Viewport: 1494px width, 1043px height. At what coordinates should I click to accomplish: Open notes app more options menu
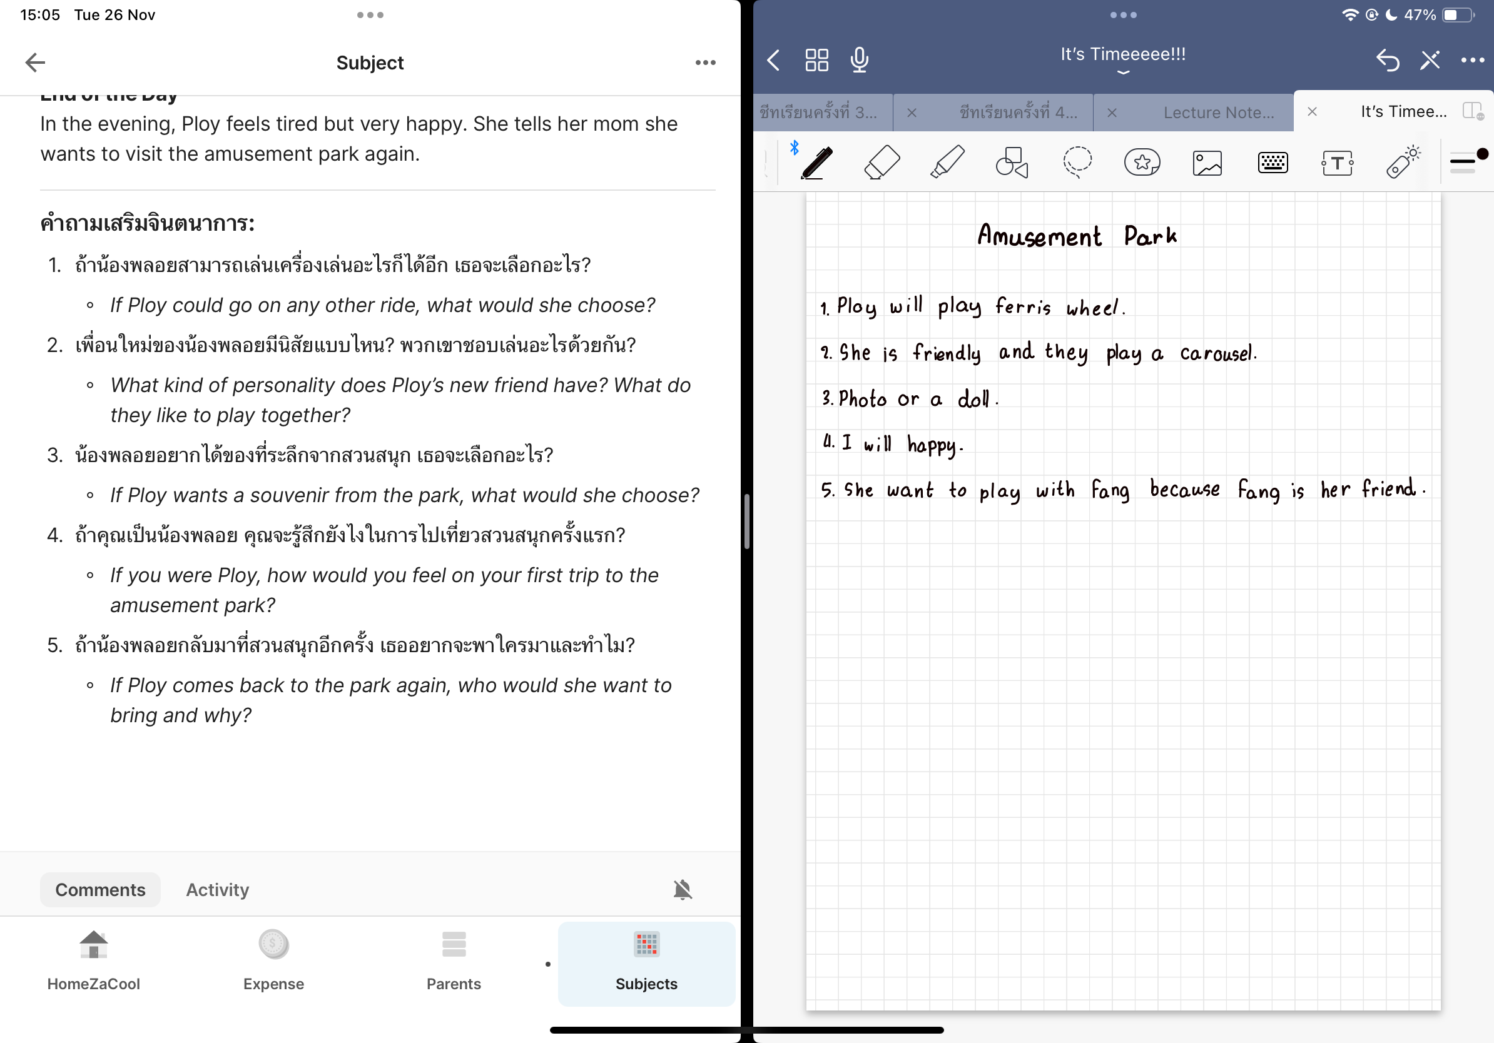tap(1472, 61)
